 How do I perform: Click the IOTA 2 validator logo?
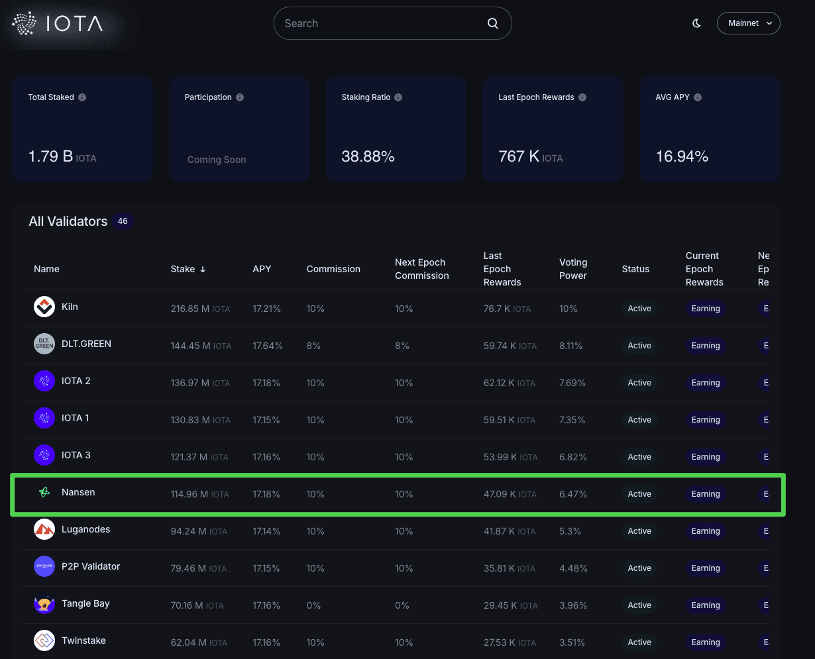pyautogui.click(x=44, y=381)
